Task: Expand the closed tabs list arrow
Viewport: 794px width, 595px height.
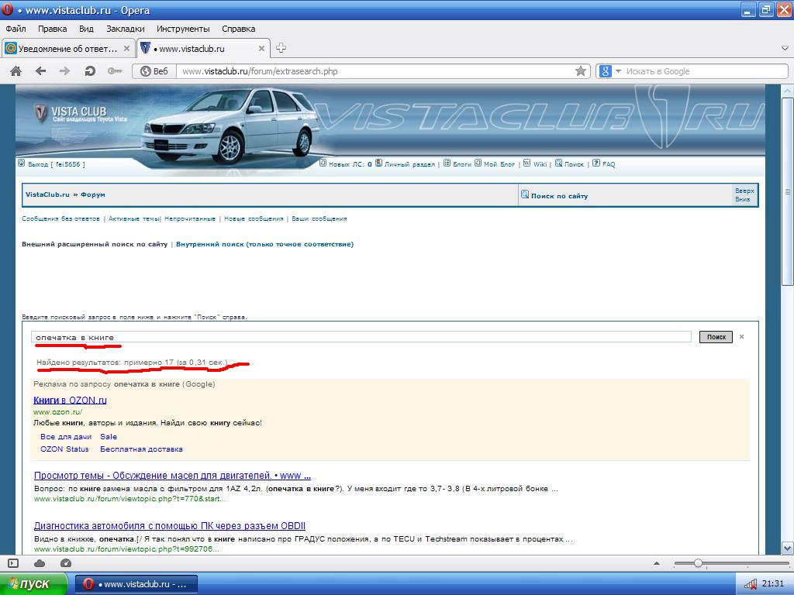Action: [784, 48]
